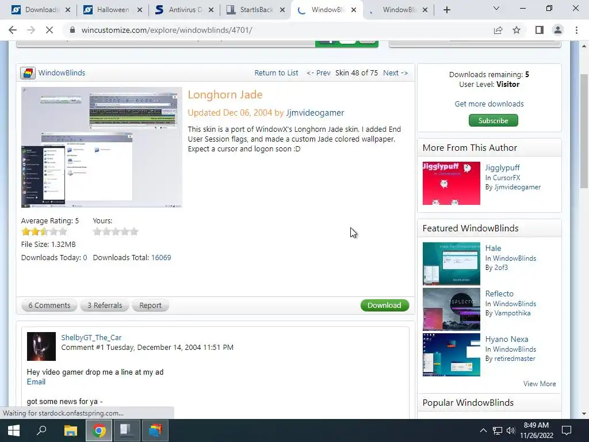The height and width of the screenshot is (442, 589).
Task: Click Get more downloads
Action: coord(489,104)
